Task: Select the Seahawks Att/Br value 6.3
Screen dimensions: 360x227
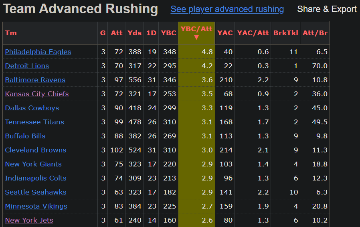Action: pos(322,192)
